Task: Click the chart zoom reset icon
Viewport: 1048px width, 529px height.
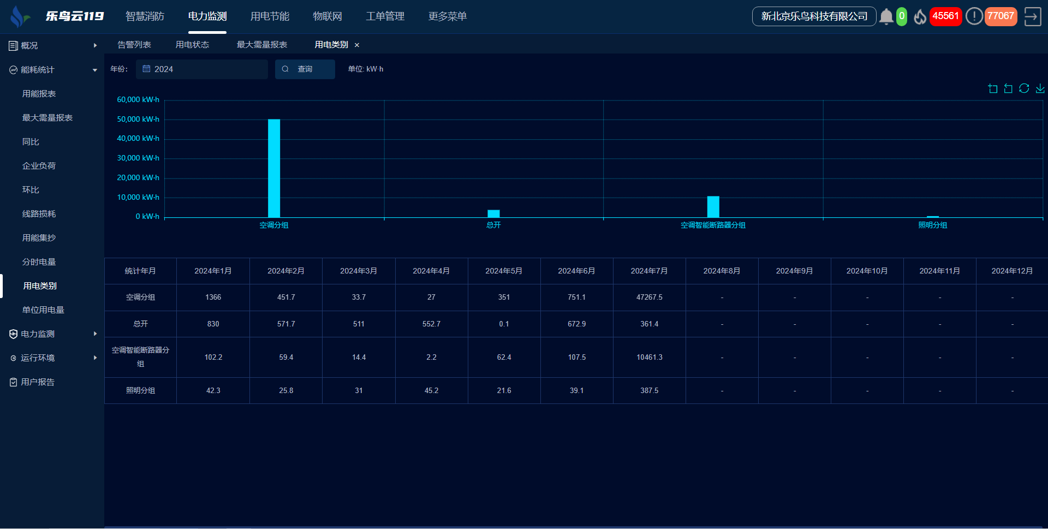Action: (x=1008, y=88)
